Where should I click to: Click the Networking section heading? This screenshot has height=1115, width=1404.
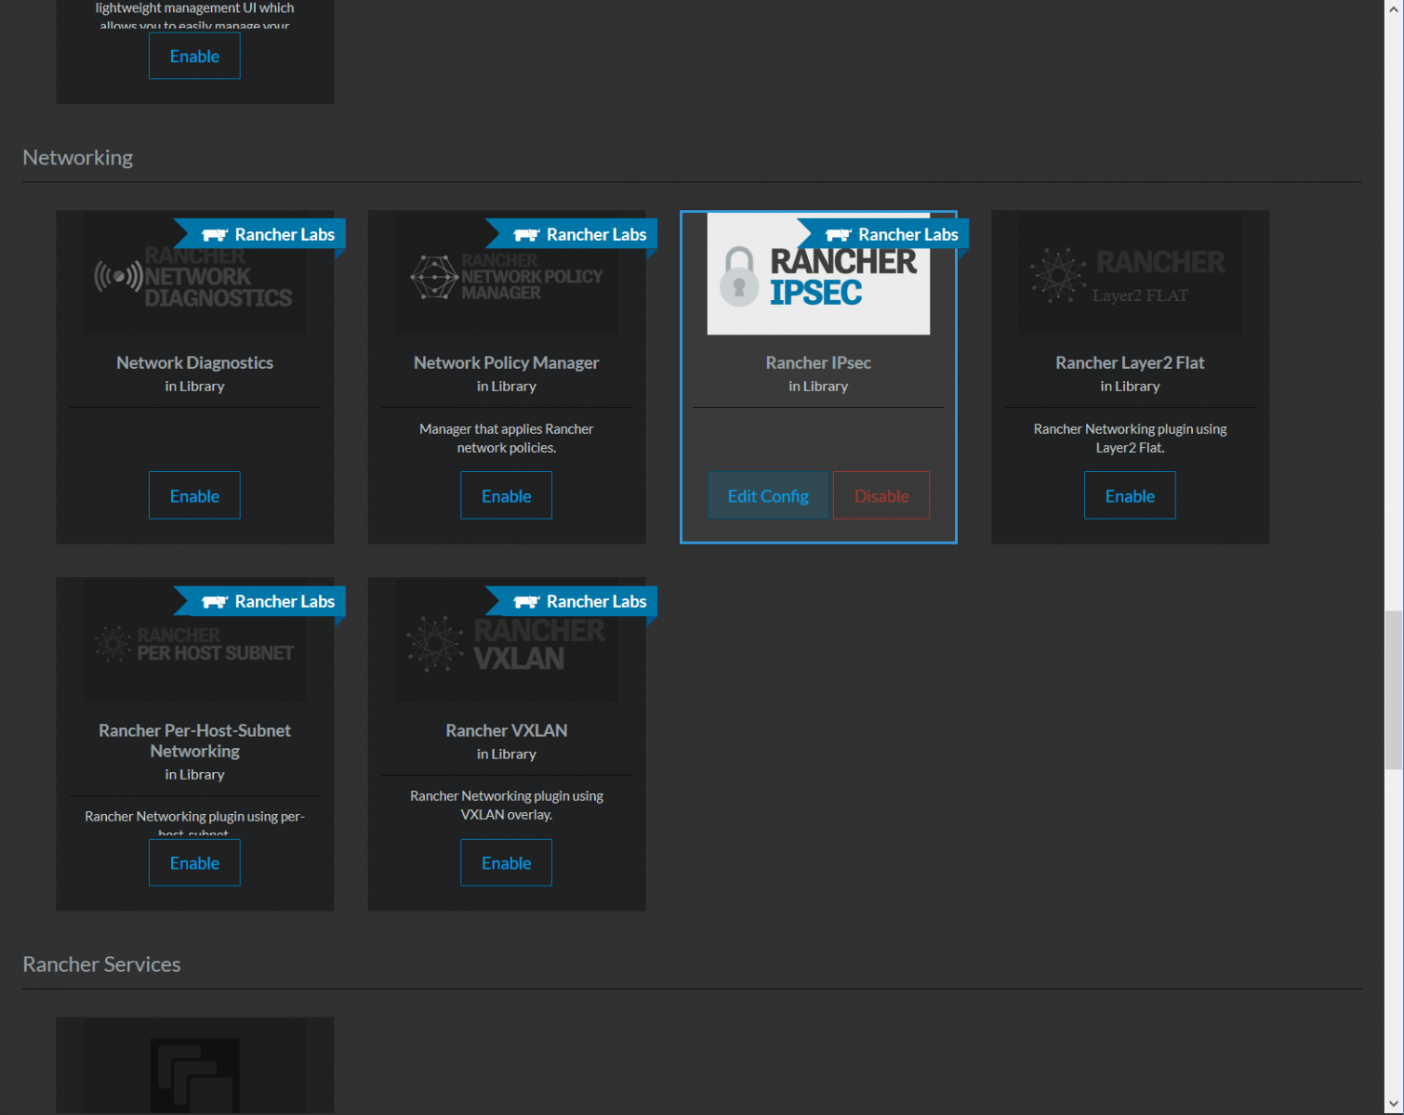click(78, 157)
